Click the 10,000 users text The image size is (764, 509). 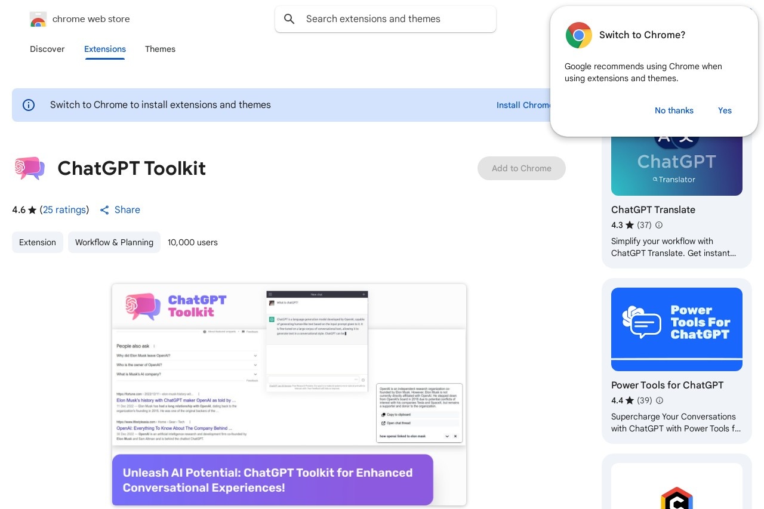193,242
